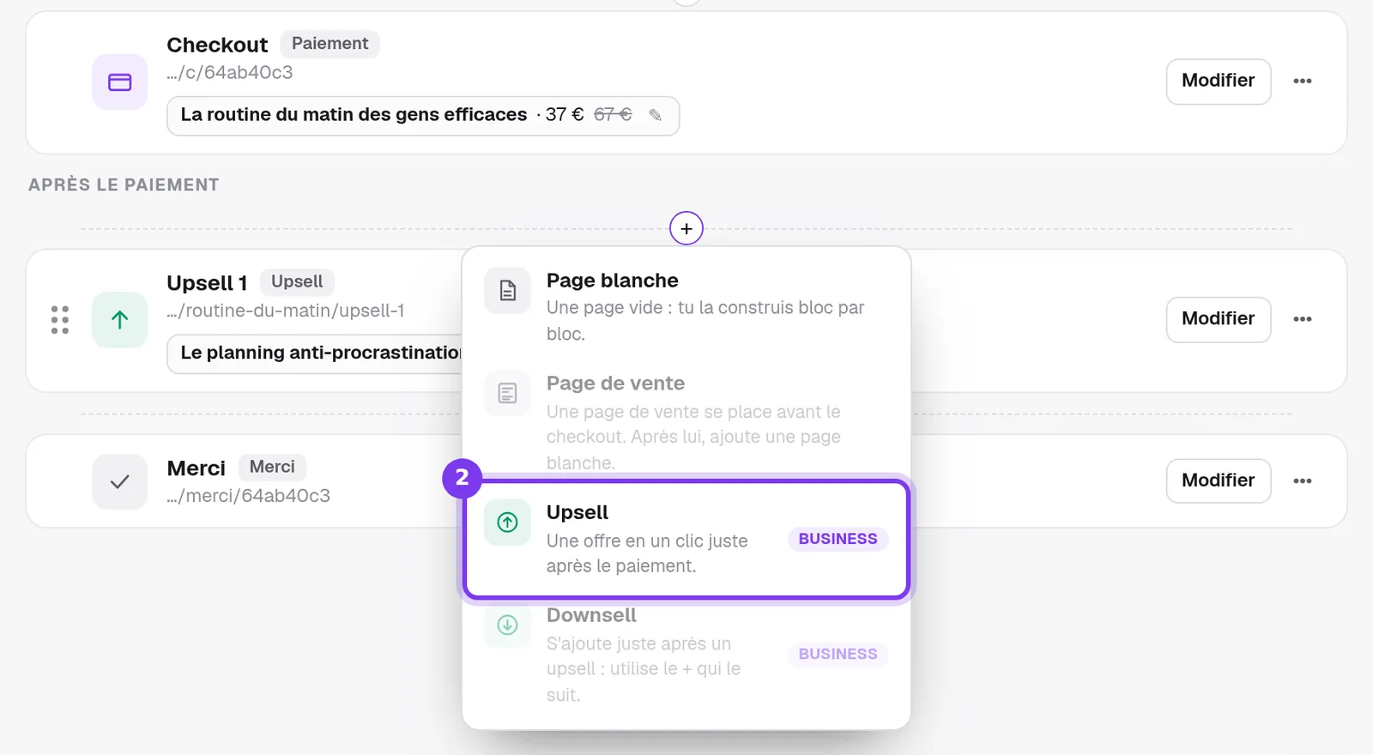Grab the Upsell 1 drag handle

[x=60, y=320]
